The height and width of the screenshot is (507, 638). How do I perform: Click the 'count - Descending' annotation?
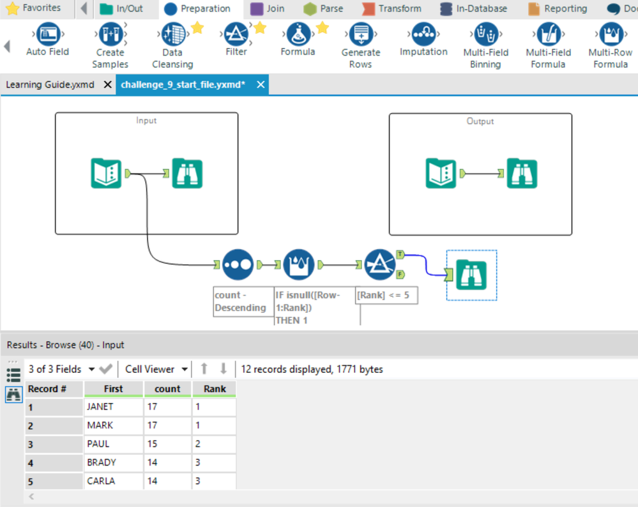coord(243,301)
